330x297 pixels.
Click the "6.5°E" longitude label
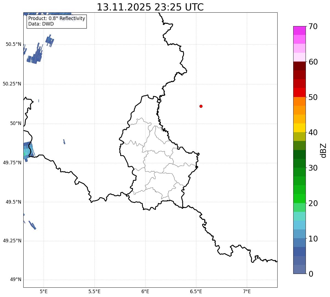(x=196, y=291)
